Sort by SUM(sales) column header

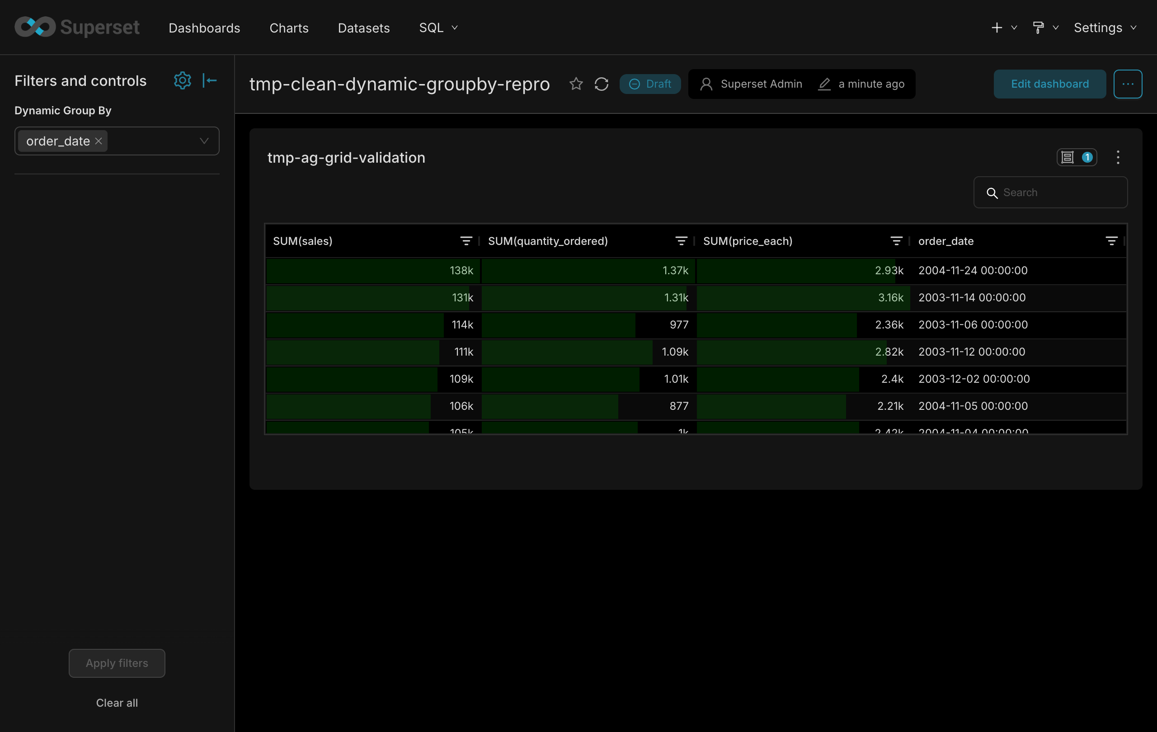[x=303, y=241]
